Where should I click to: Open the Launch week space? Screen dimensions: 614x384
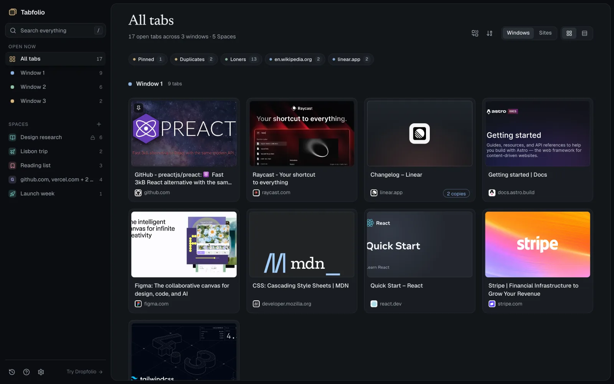(x=56, y=194)
